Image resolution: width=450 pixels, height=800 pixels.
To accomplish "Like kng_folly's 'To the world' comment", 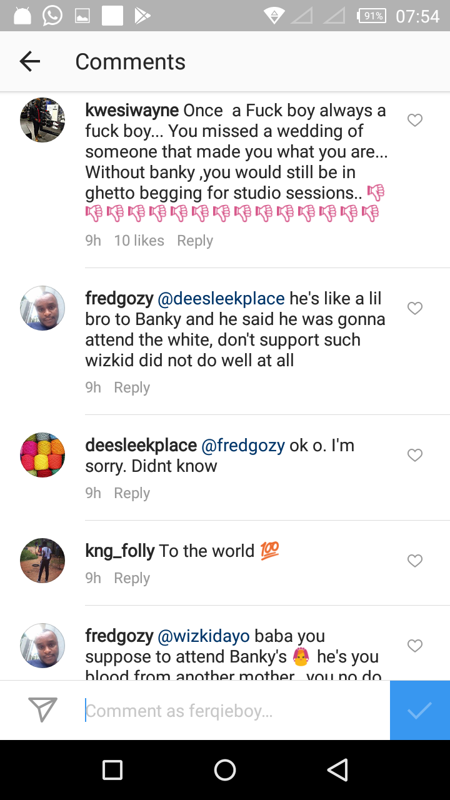I will [415, 561].
